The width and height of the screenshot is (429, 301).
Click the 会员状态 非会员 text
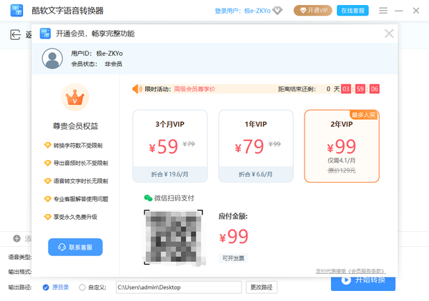(x=97, y=64)
